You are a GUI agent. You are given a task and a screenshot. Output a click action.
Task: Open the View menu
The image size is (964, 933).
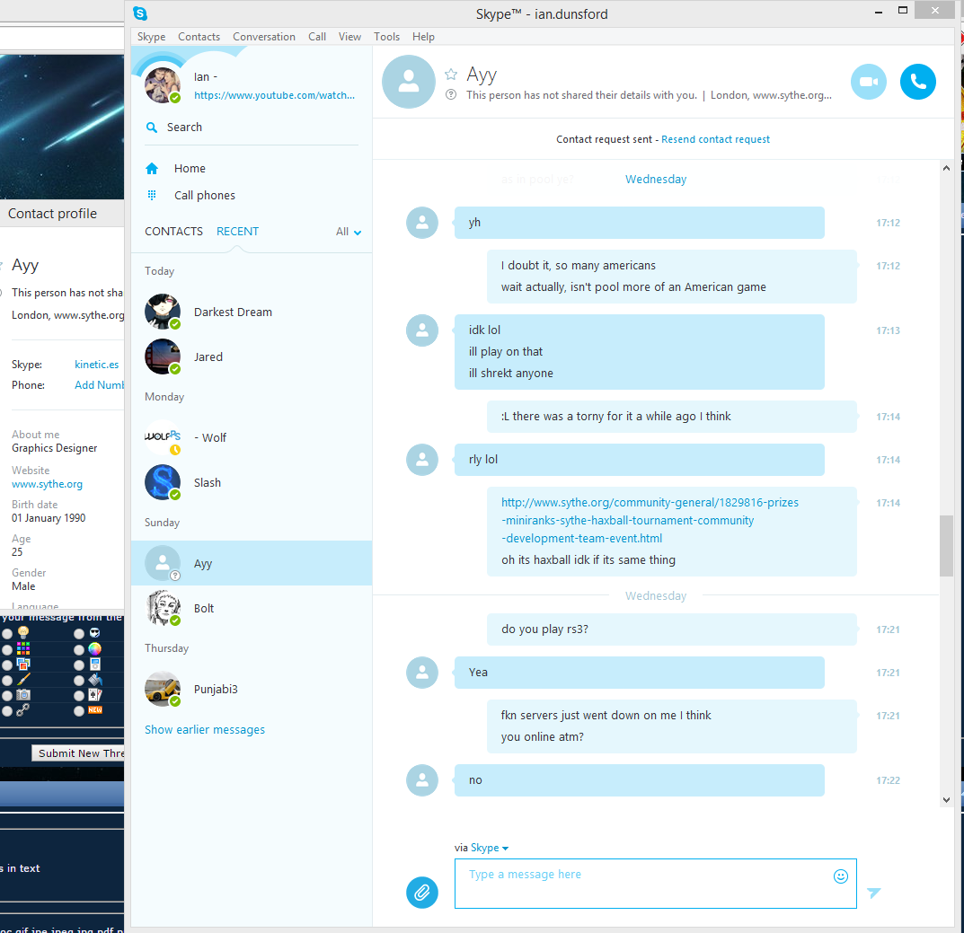coord(349,36)
